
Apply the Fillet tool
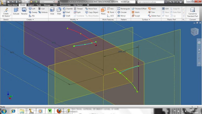[59, 11]
